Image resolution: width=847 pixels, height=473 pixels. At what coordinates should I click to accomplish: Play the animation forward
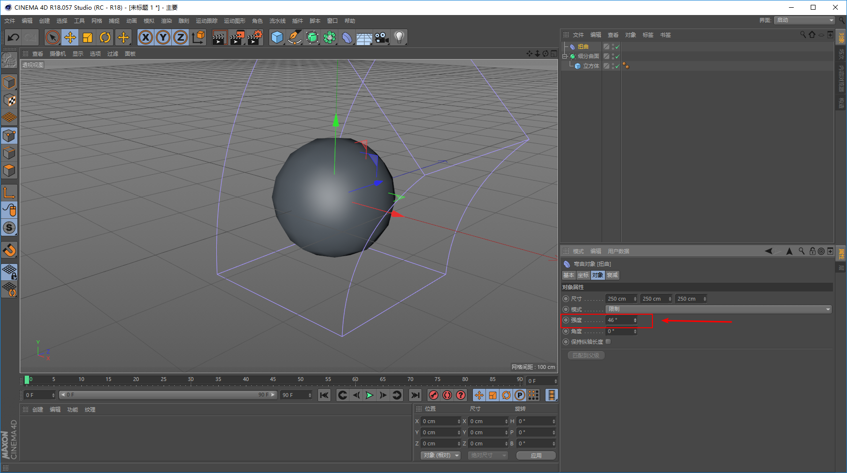369,395
